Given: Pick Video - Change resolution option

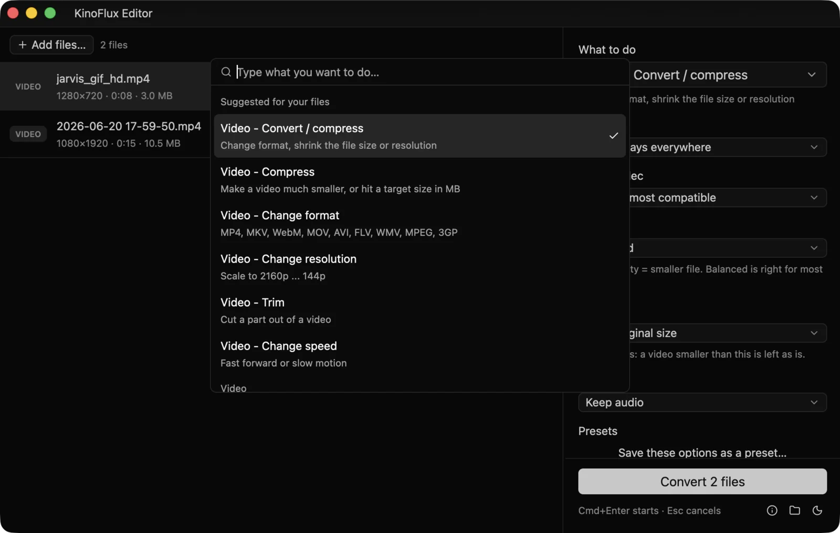Looking at the screenshot, I should click(x=419, y=267).
